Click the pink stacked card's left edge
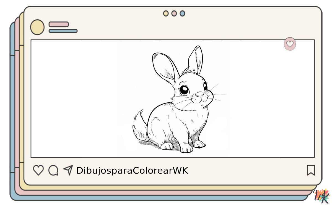Screen dimensions: 332x207 click(x=17, y=110)
